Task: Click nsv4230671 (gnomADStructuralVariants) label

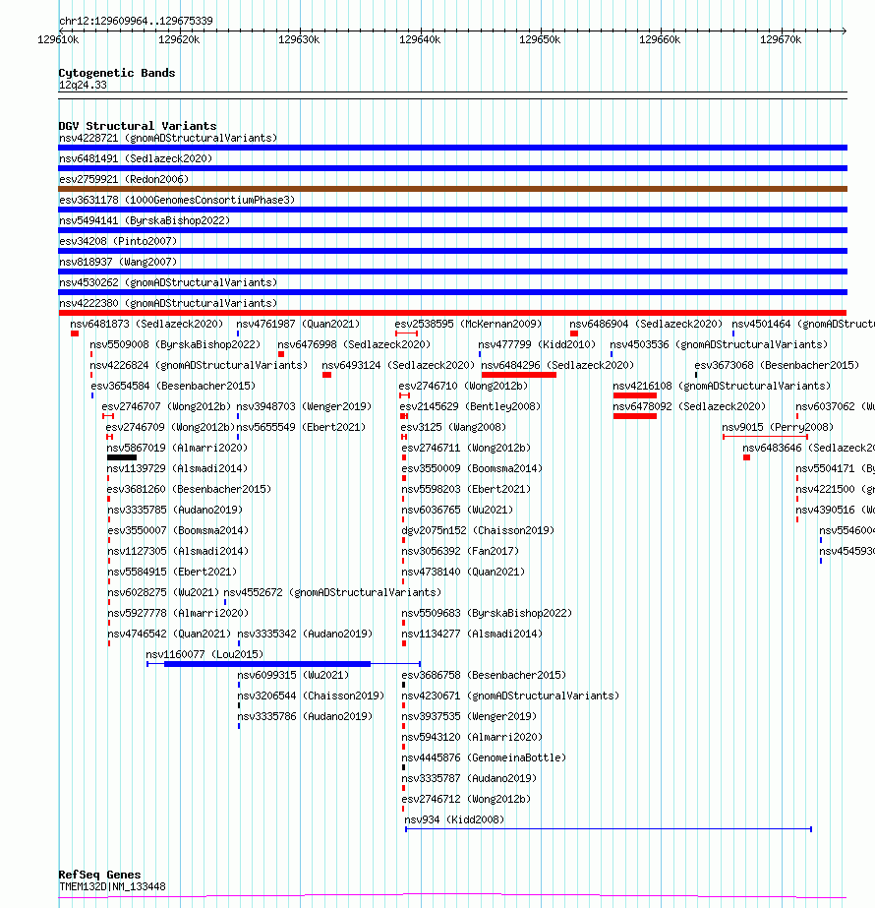Action: coord(510,696)
